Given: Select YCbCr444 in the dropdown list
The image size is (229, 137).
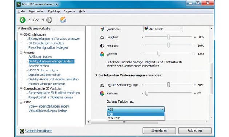Looking at the screenshot, I should pos(136,118).
